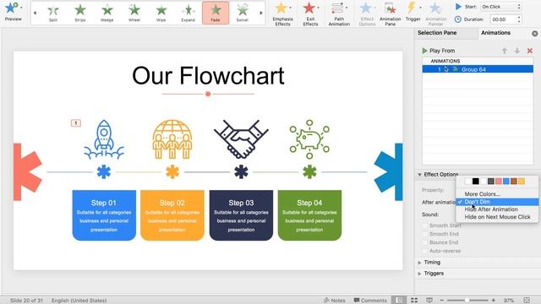541x304 pixels.
Task: Select the Expand entrance effect
Action: point(188,13)
